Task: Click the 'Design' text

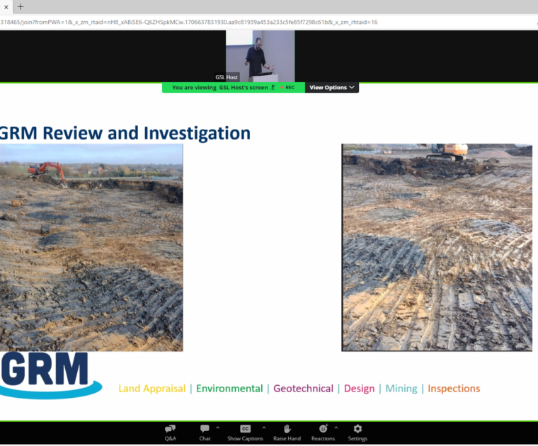Action: point(359,389)
